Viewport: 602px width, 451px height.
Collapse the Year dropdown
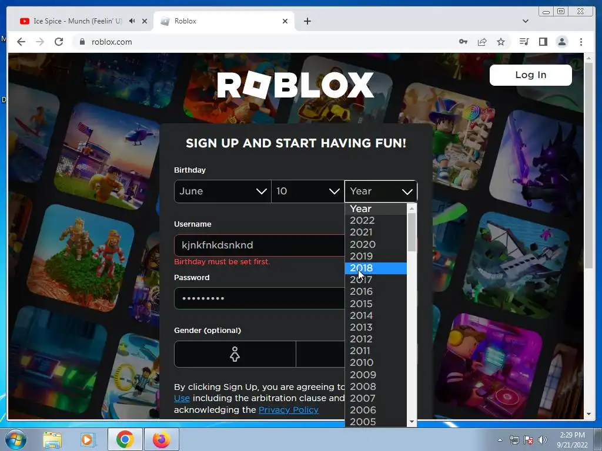380,191
